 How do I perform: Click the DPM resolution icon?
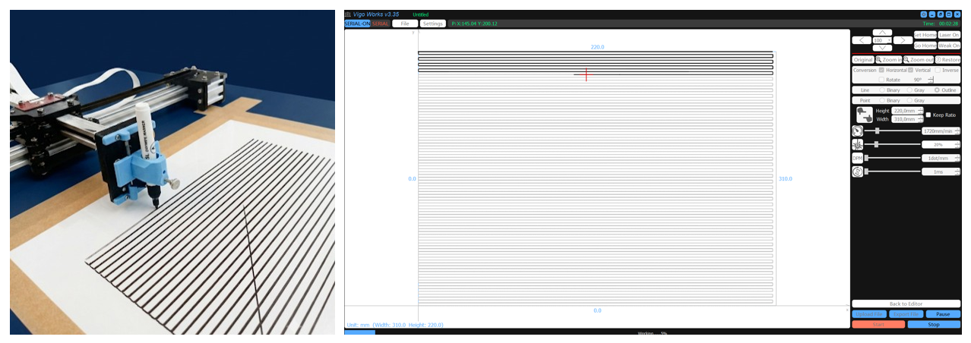[x=857, y=158]
